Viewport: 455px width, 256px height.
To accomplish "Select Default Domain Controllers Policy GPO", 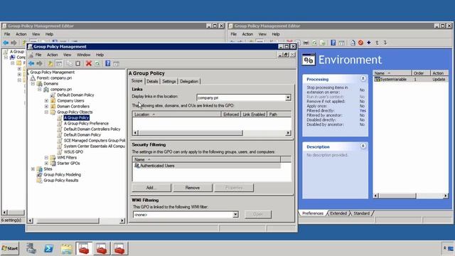I will point(92,129).
